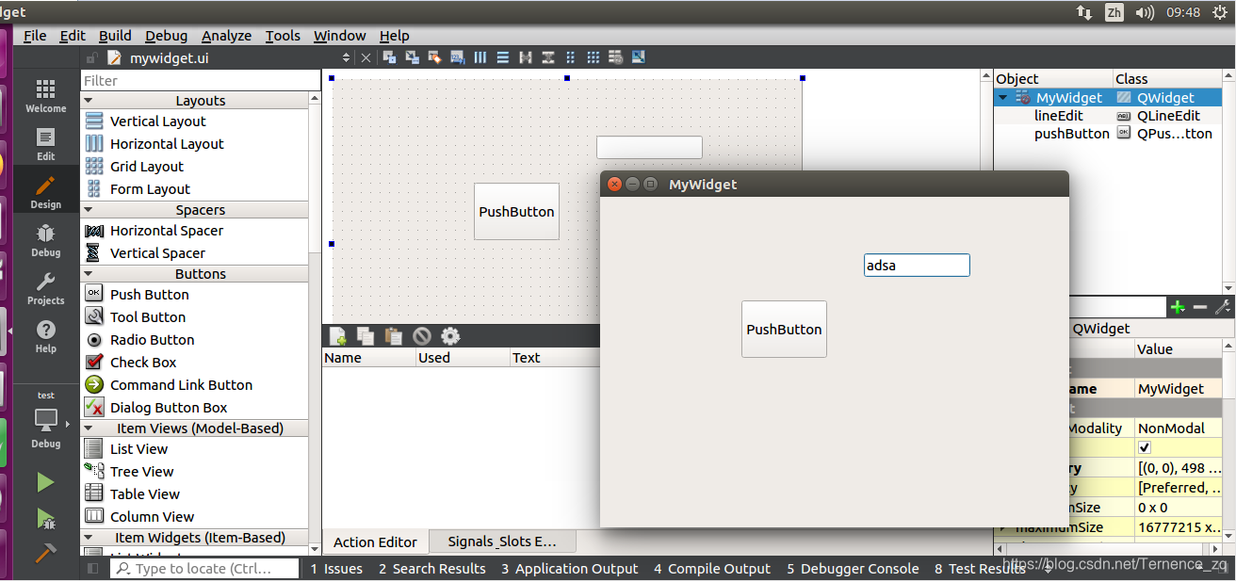The width and height of the screenshot is (1236, 582).
Task: Click Delete action icon in Action Editor
Action: [x=422, y=335]
